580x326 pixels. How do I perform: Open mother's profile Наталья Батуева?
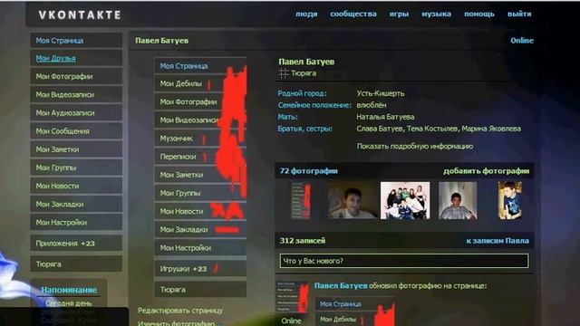point(385,117)
